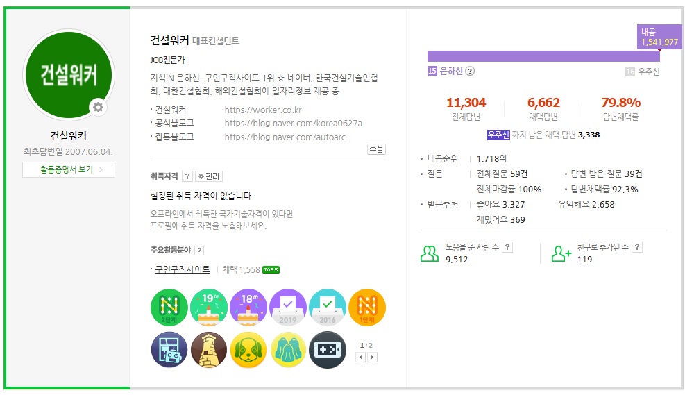This screenshot has width=685, height=395.
Task: Select the robot computer badge
Action: pos(169,350)
